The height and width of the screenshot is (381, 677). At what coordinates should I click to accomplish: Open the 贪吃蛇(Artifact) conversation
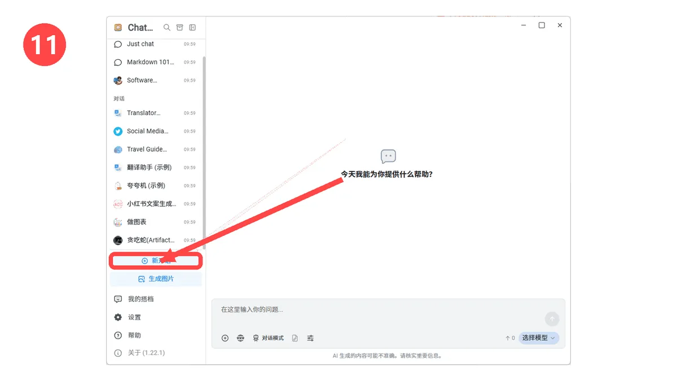[155, 240]
